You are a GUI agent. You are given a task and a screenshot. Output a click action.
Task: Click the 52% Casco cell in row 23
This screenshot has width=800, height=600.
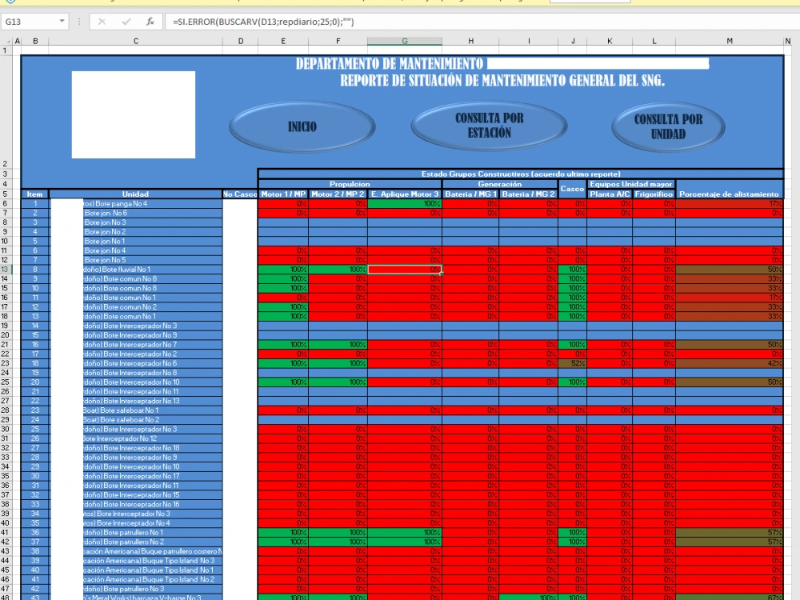click(573, 363)
